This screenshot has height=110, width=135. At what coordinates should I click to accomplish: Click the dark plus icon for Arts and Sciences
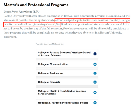pos(95,54)
